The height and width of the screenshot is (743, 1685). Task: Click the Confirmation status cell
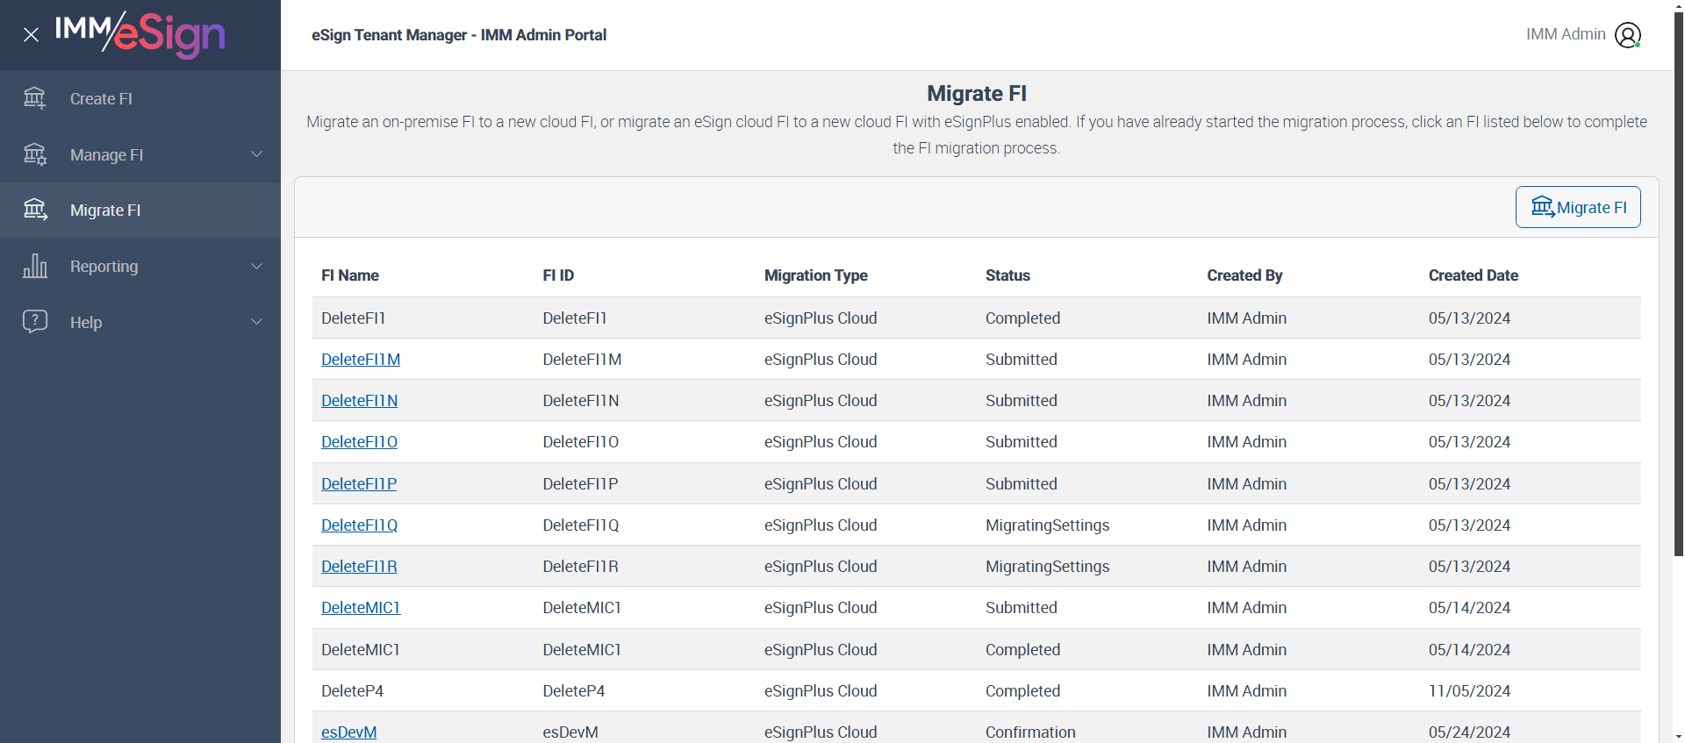[1030, 732]
